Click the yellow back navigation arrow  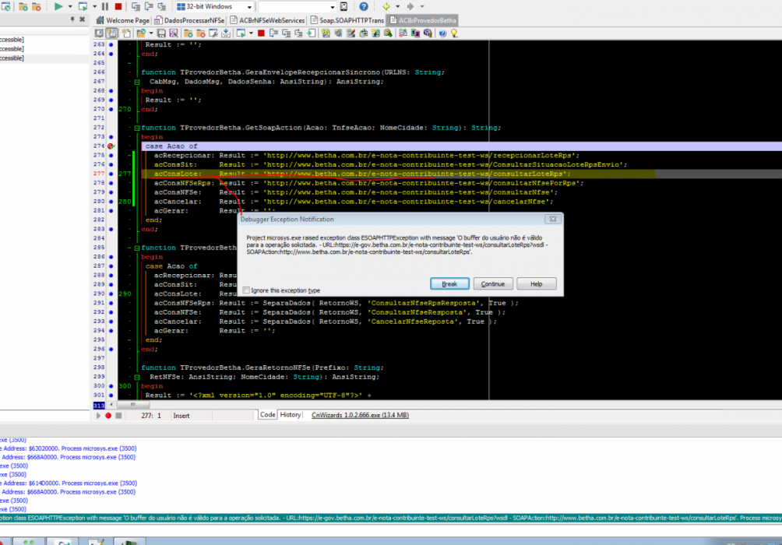(x=386, y=6)
